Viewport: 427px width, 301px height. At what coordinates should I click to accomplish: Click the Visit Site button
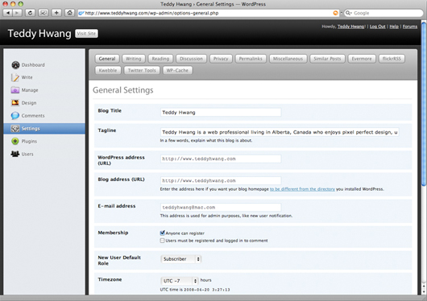click(x=86, y=34)
